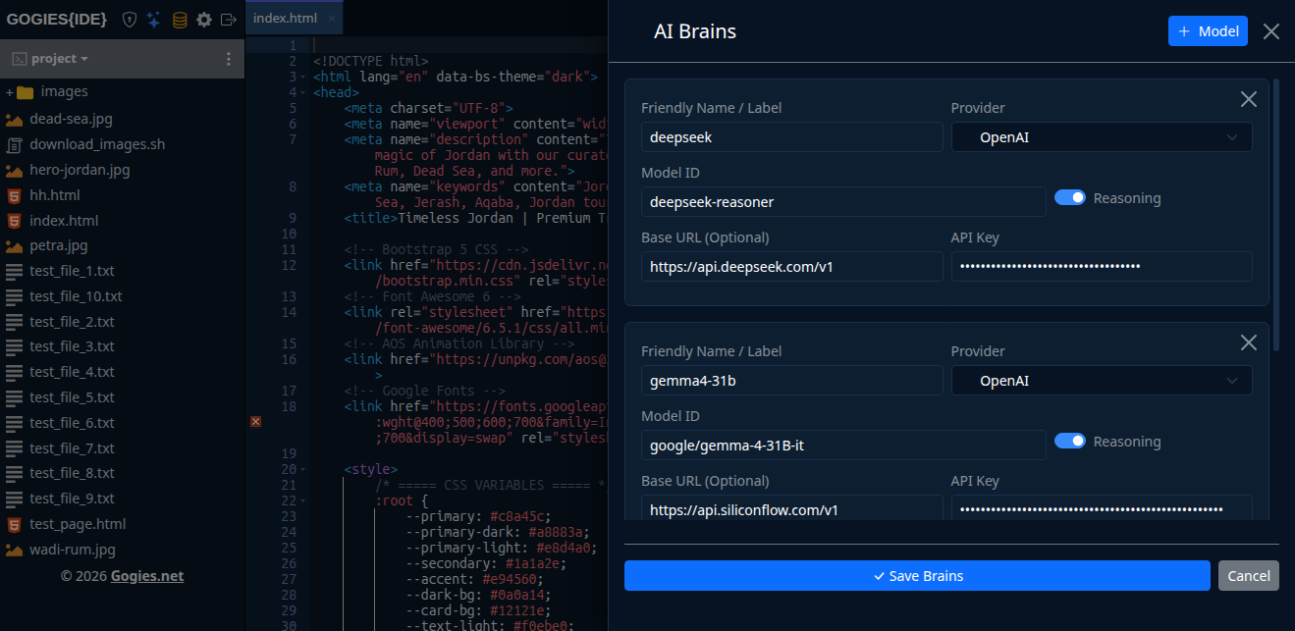Screen dimensions: 1295x631
Task: Click Model ID field with google/gemma-4-31B-it
Action: [843, 446]
